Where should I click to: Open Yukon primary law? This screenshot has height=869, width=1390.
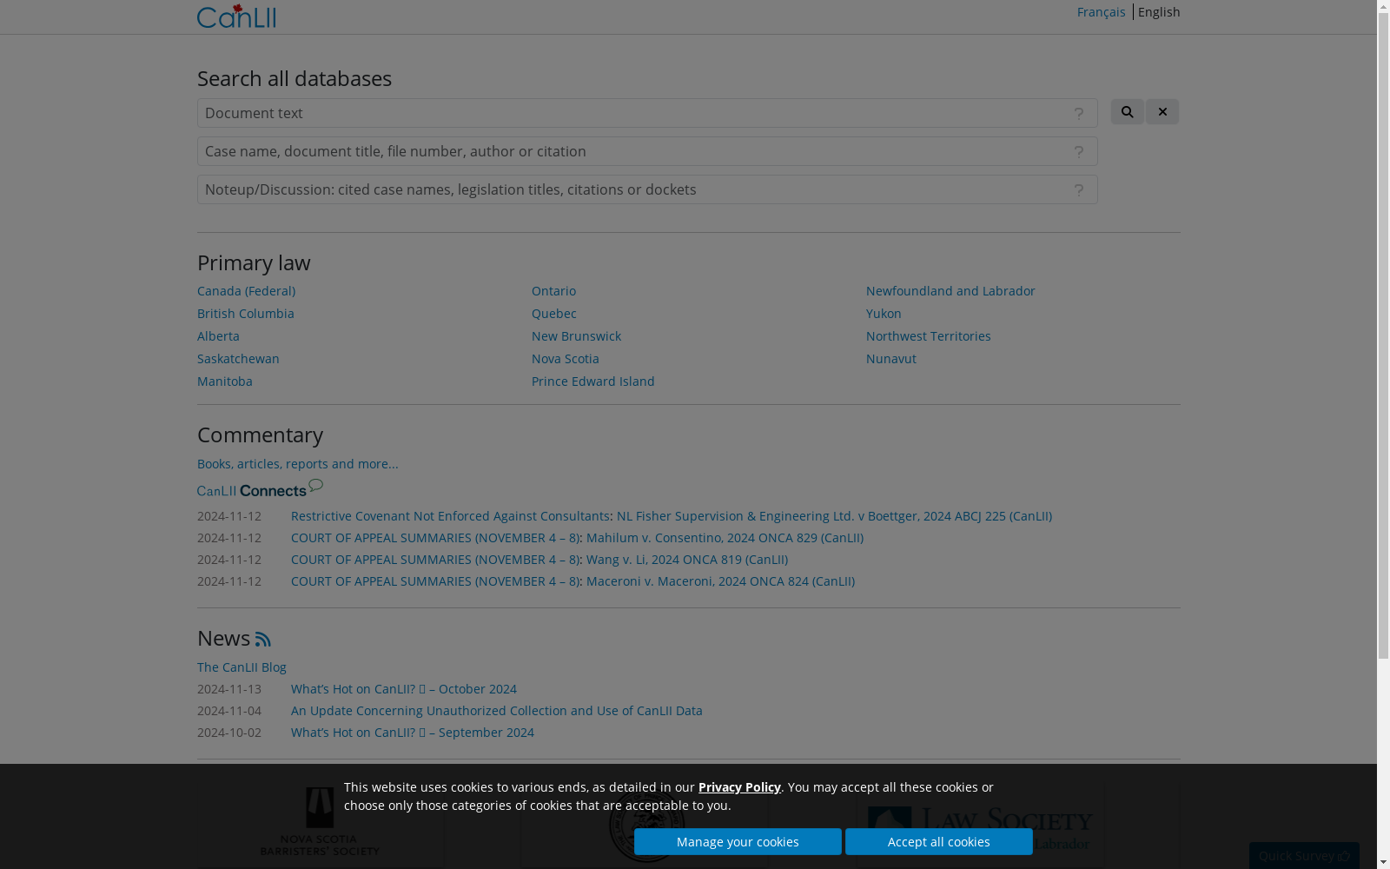(x=884, y=314)
